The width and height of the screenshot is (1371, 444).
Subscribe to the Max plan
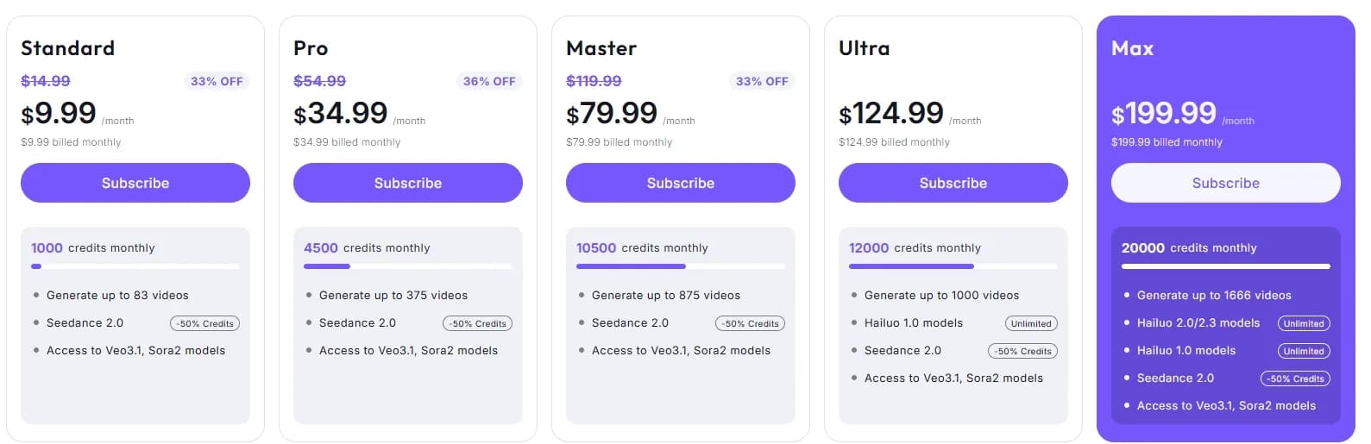coord(1226,183)
